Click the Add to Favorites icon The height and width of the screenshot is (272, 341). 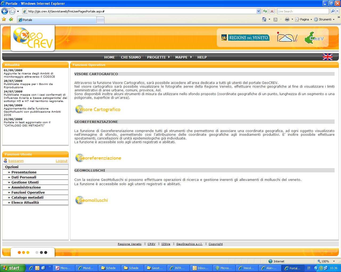point(11,19)
